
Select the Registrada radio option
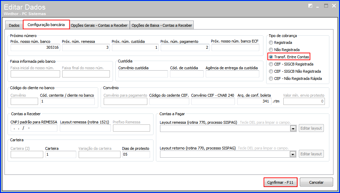[x=271, y=43]
